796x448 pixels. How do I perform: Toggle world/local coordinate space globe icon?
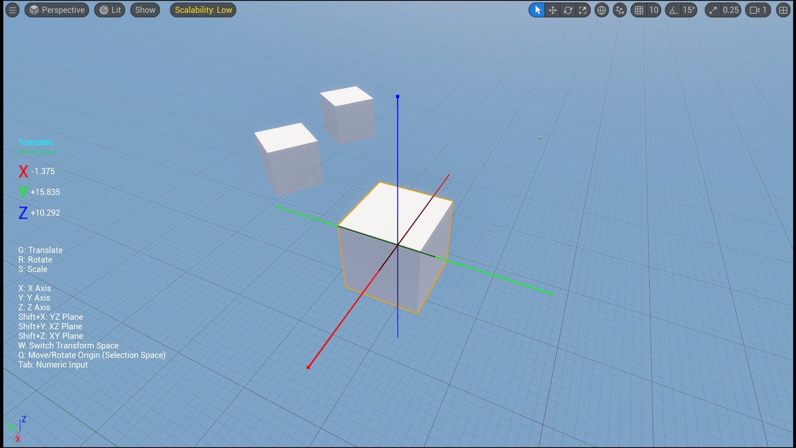pyautogui.click(x=601, y=10)
